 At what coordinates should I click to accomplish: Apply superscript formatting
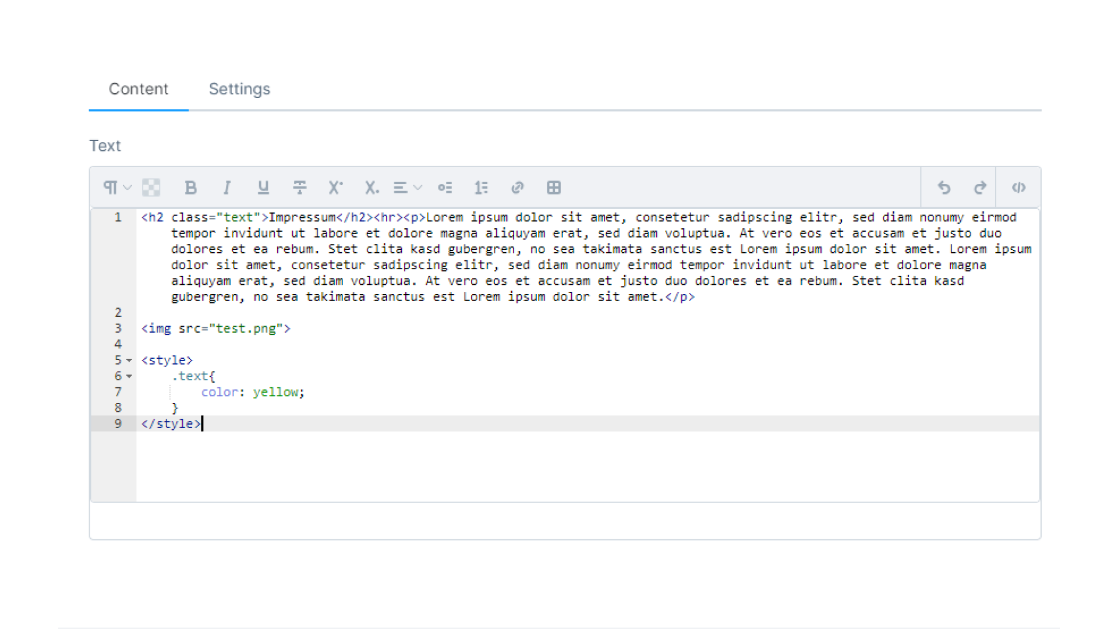coord(335,188)
